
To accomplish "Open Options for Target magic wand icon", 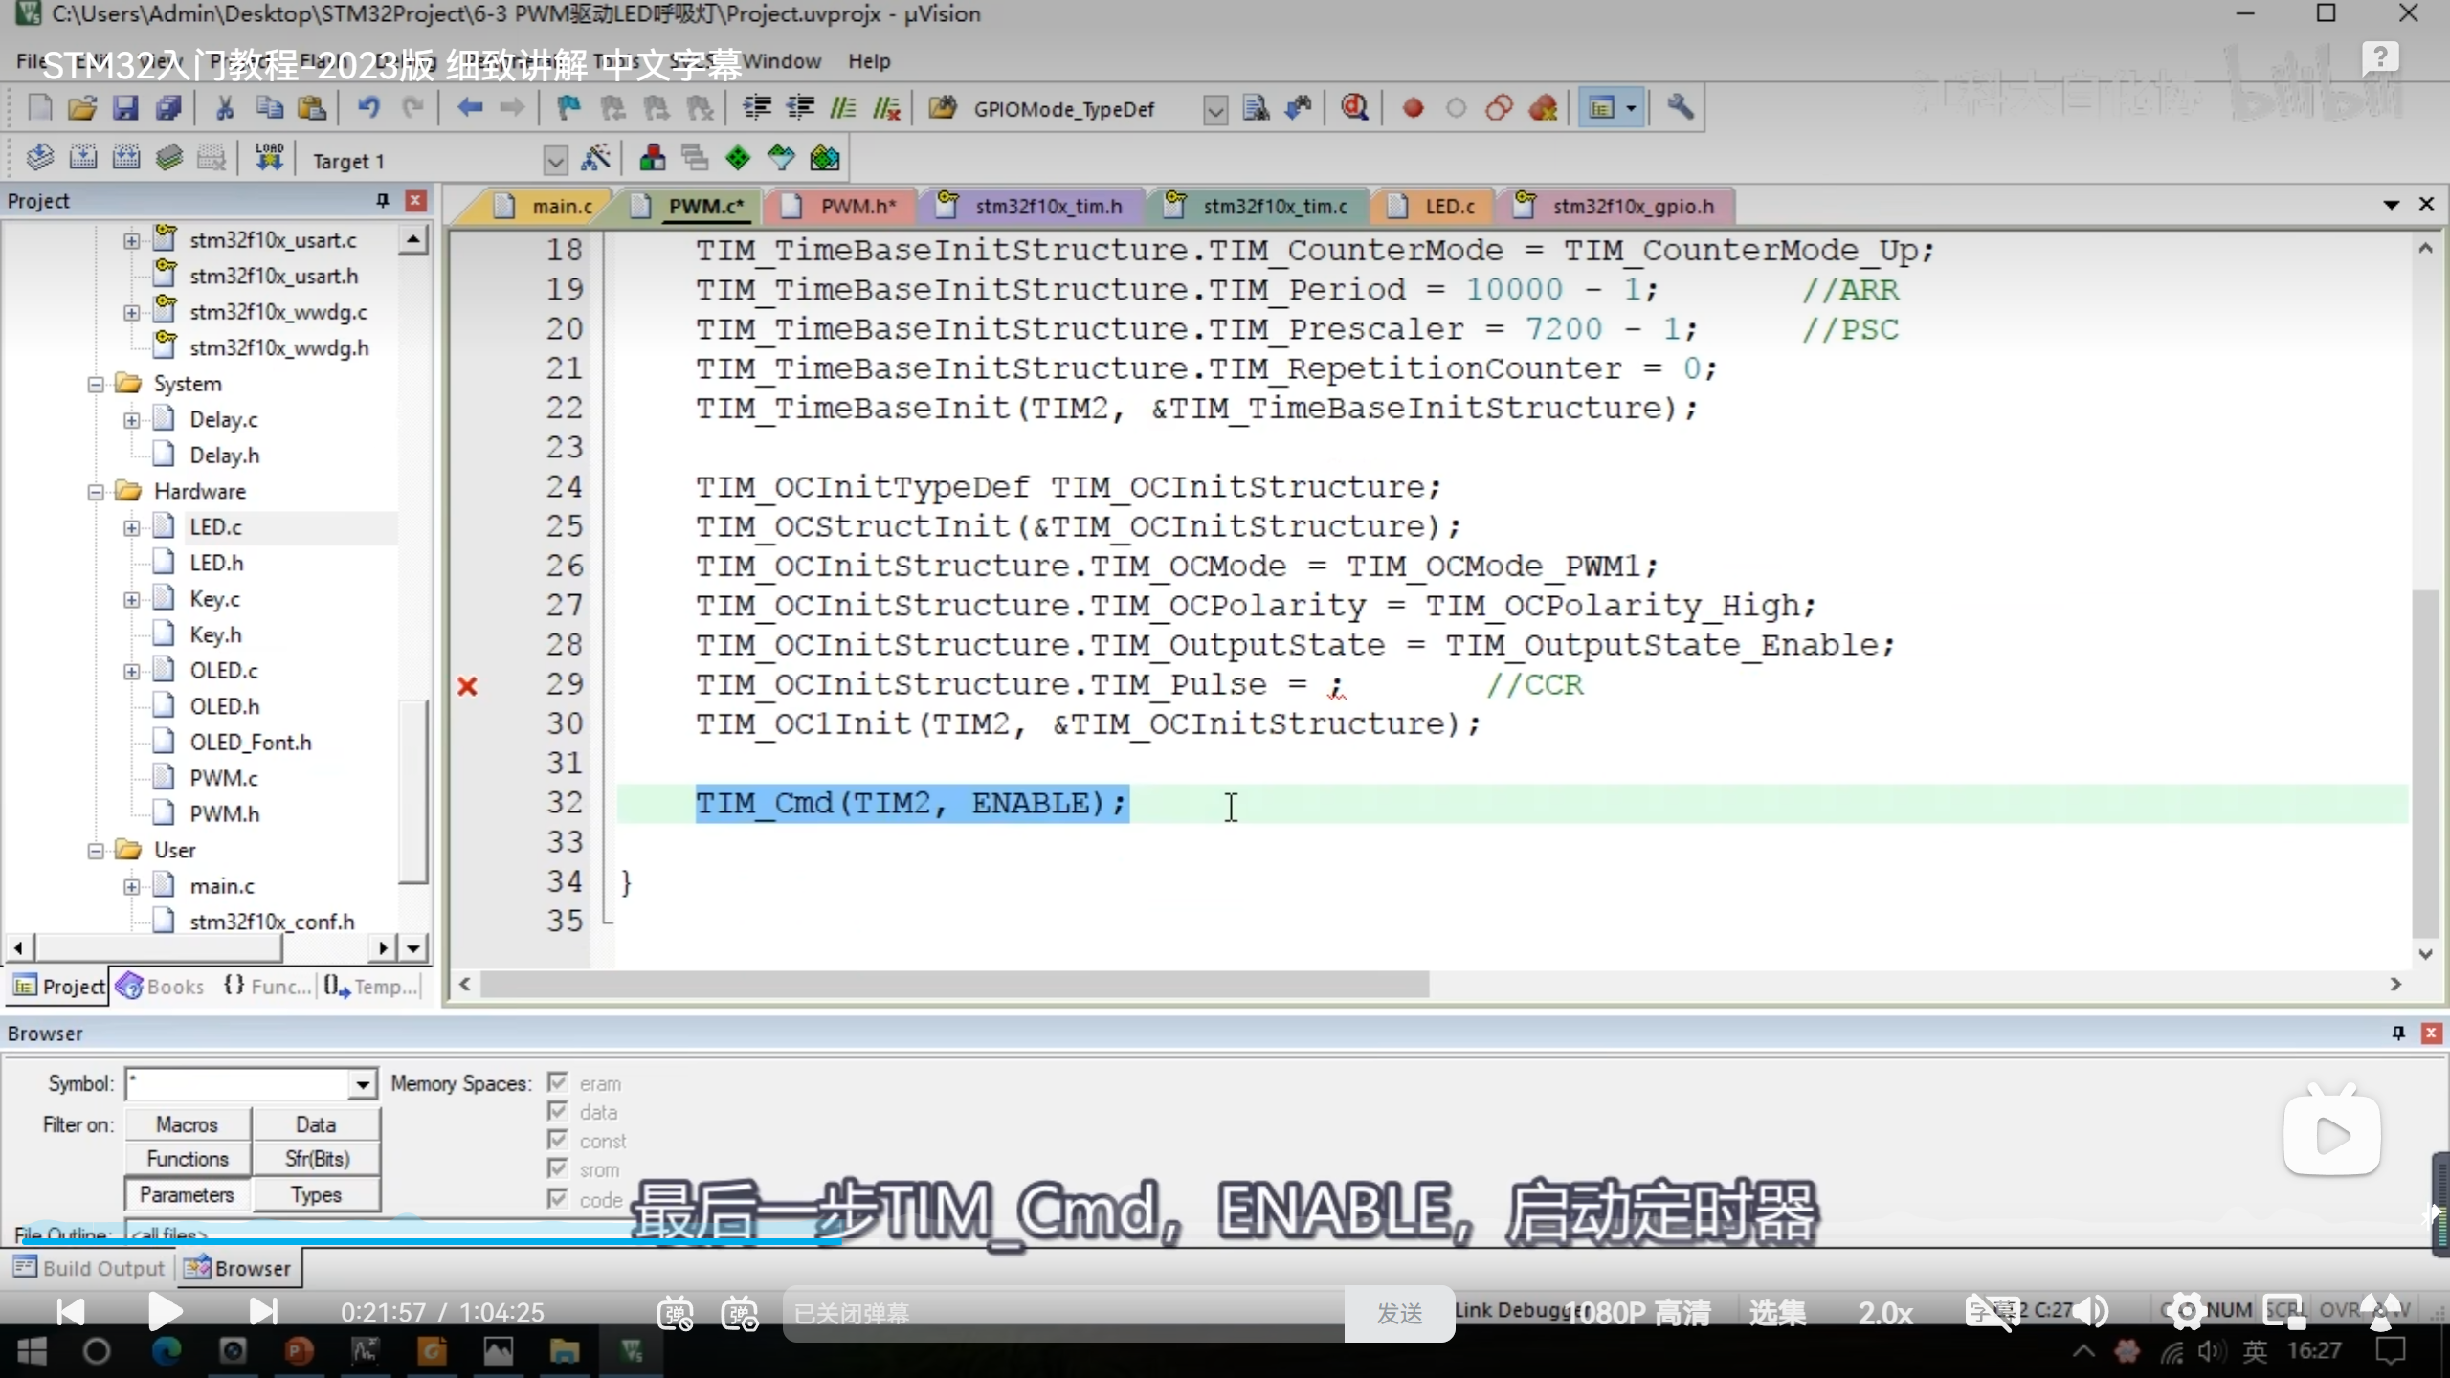I will point(596,159).
